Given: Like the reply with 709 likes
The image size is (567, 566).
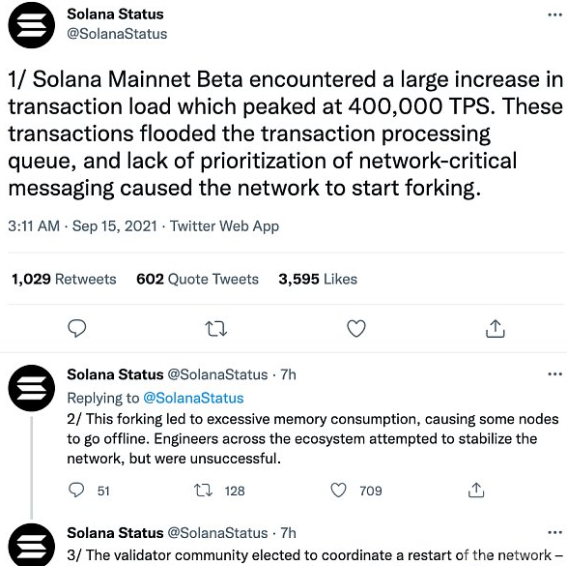Looking at the screenshot, I should click(x=338, y=491).
